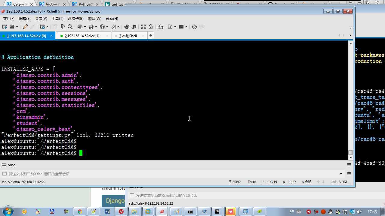This screenshot has width=385, height=216.
Task: Click the Find magnifier icon in toolbar
Action: (x=70, y=27)
